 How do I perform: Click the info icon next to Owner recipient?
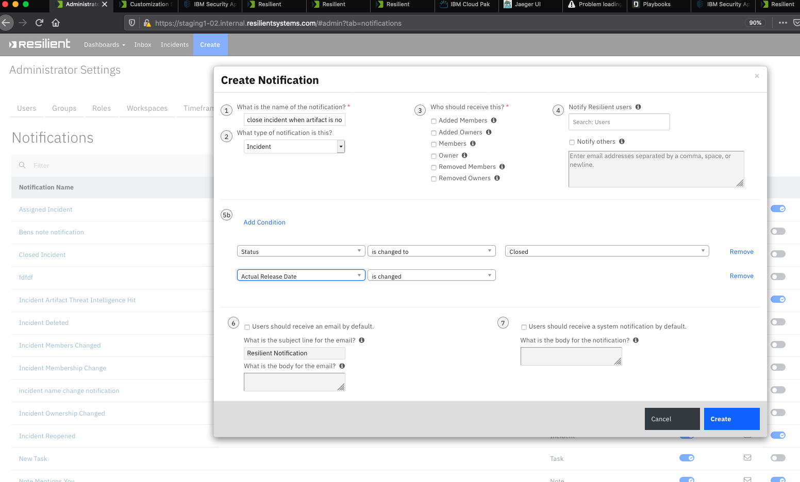(x=464, y=156)
